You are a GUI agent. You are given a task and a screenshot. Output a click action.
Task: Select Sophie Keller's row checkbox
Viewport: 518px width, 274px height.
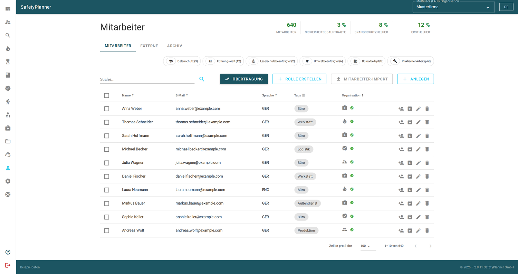coord(107,217)
